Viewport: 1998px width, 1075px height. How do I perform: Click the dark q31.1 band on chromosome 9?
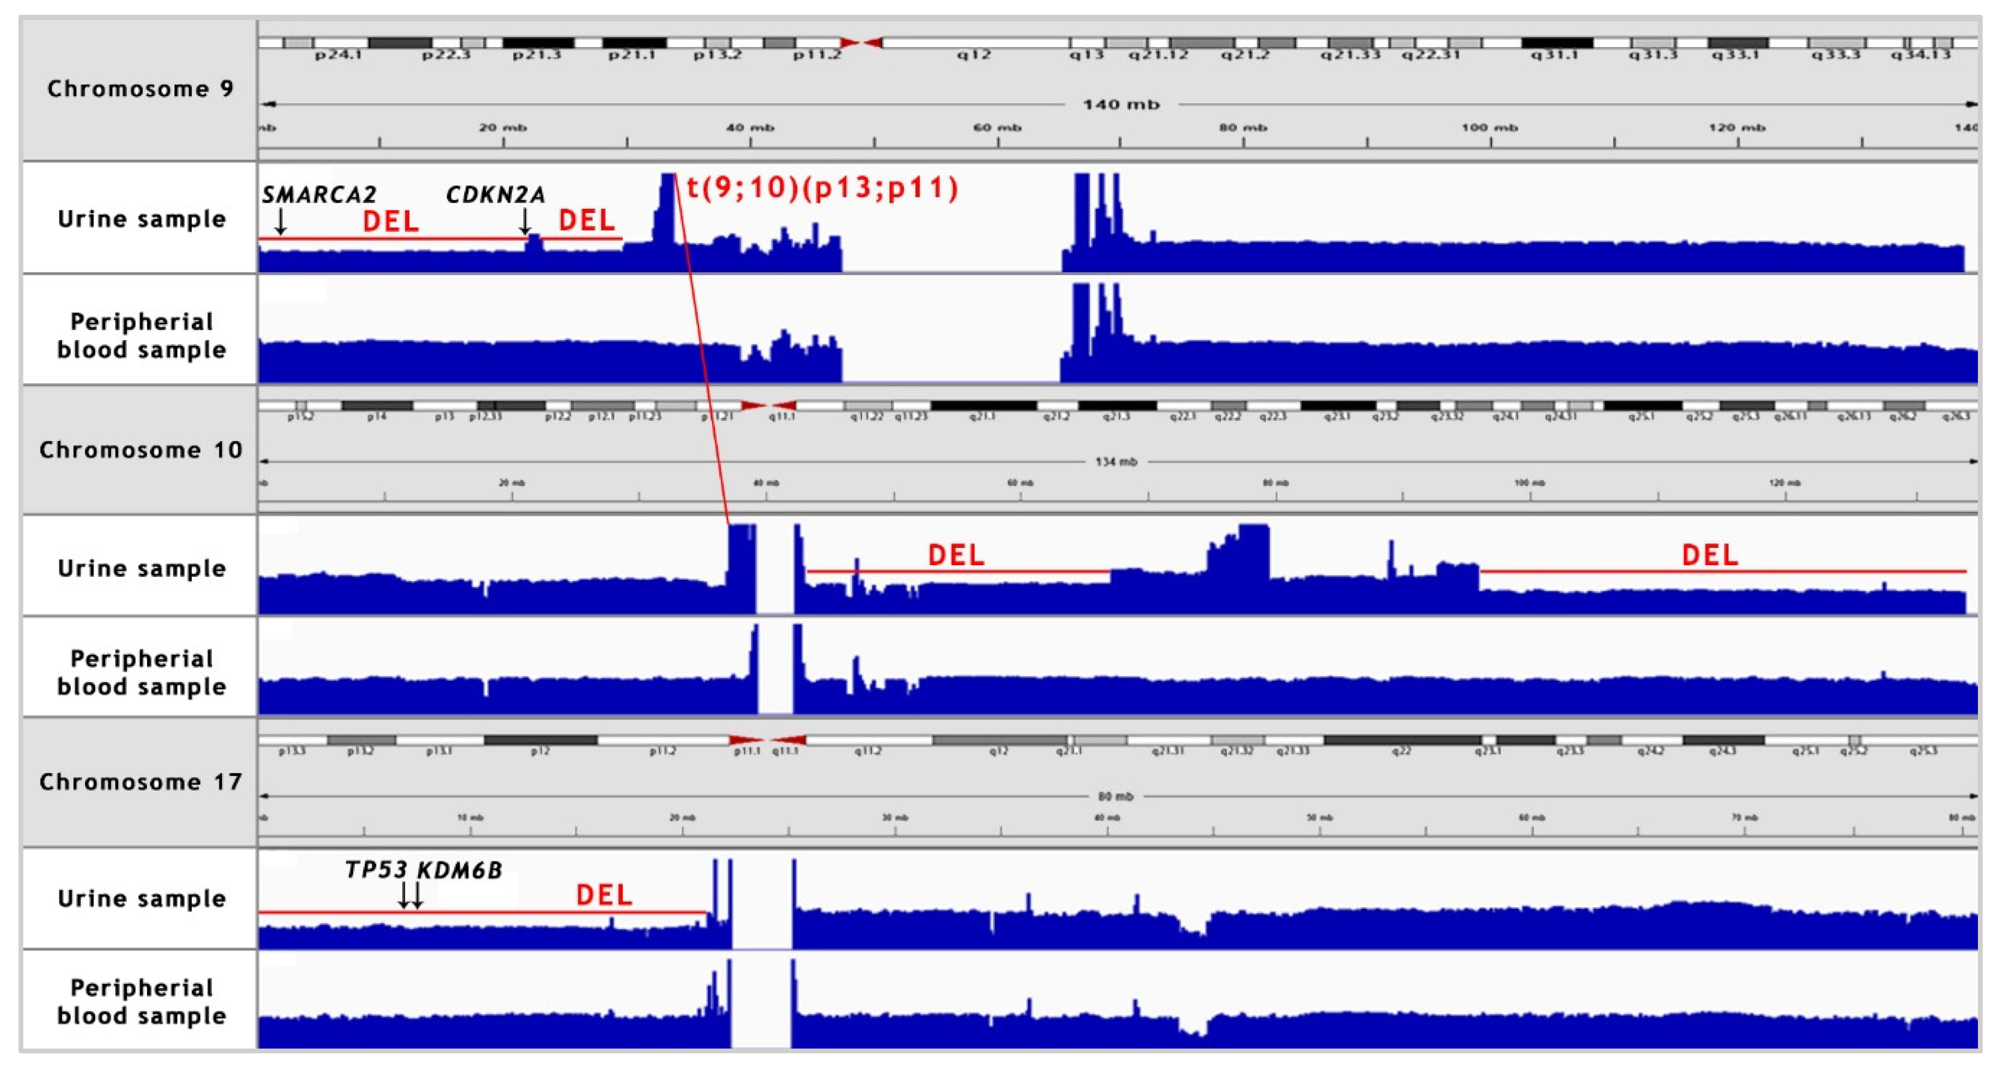(1557, 43)
